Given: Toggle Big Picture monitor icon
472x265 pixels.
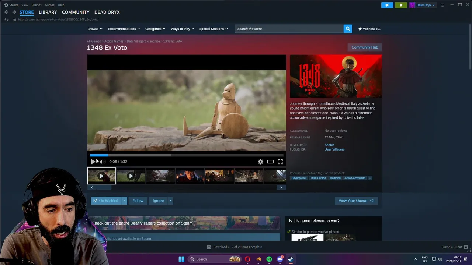Looking at the screenshot, I should click(442, 5).
